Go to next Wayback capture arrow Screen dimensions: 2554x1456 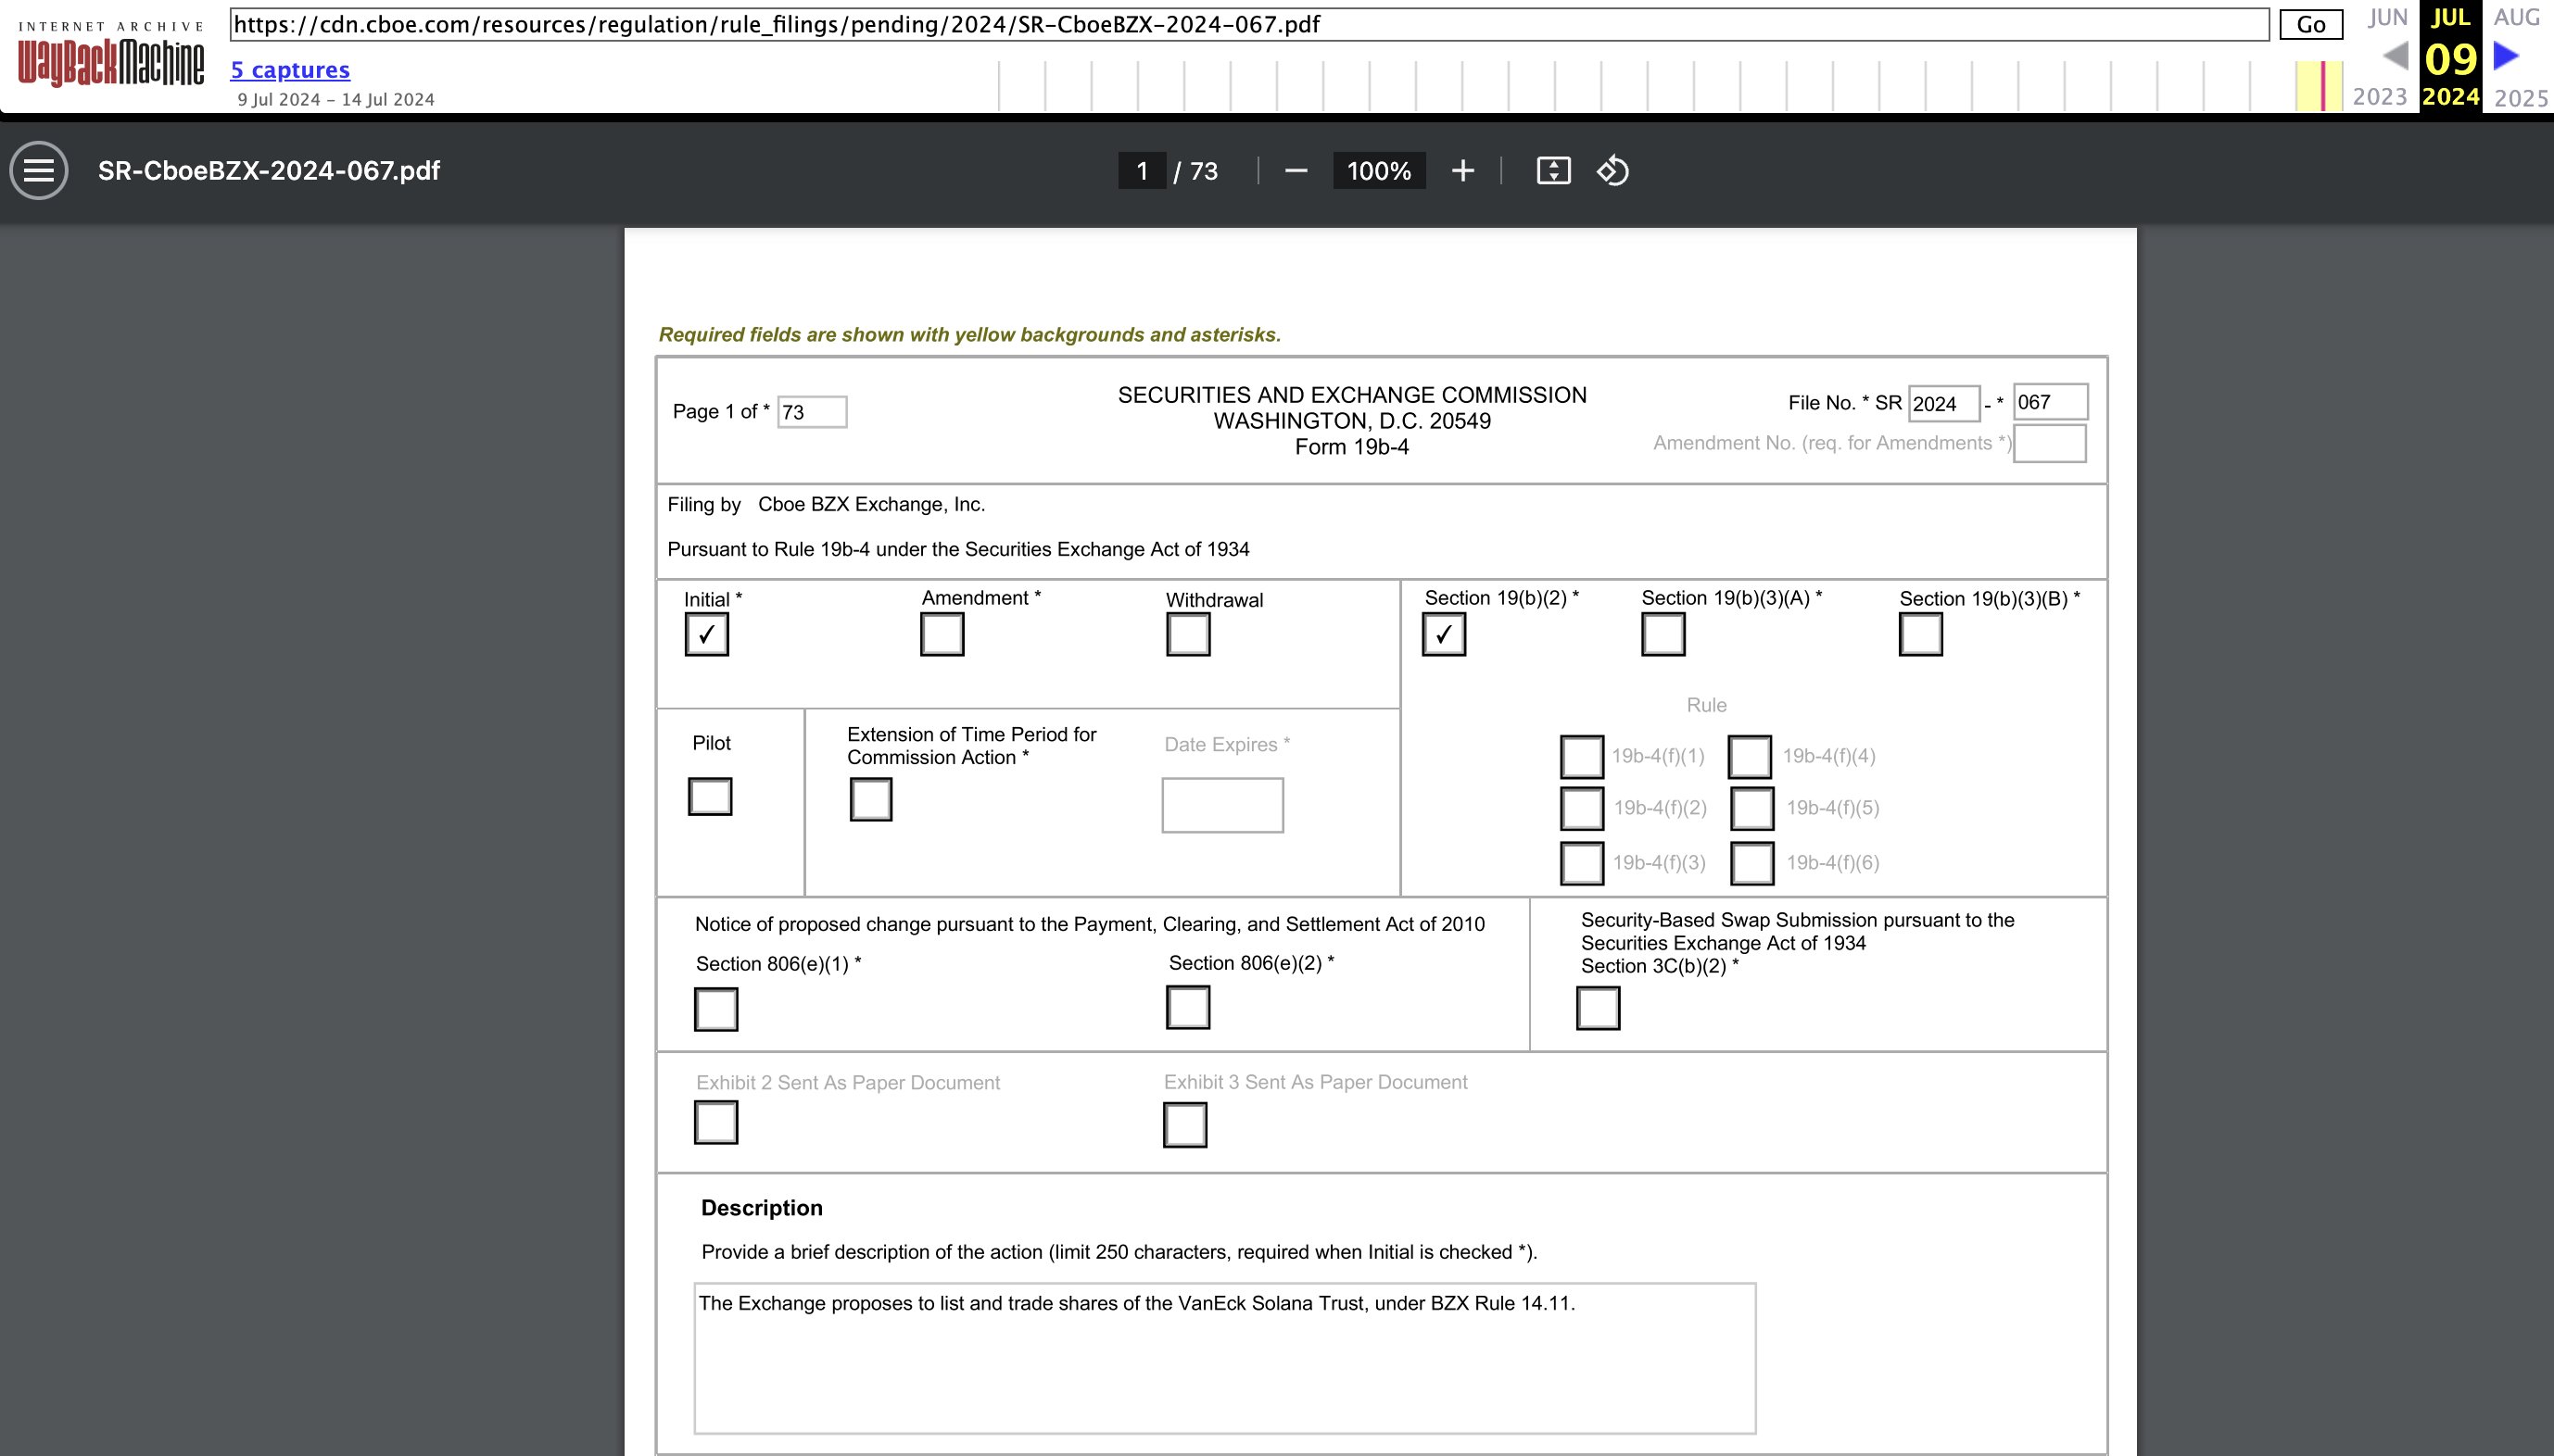point(2506,55)
